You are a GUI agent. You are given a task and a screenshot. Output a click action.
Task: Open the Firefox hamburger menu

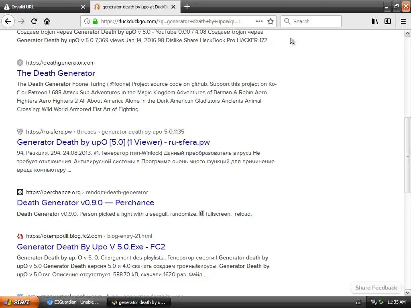tap(403, 21)
